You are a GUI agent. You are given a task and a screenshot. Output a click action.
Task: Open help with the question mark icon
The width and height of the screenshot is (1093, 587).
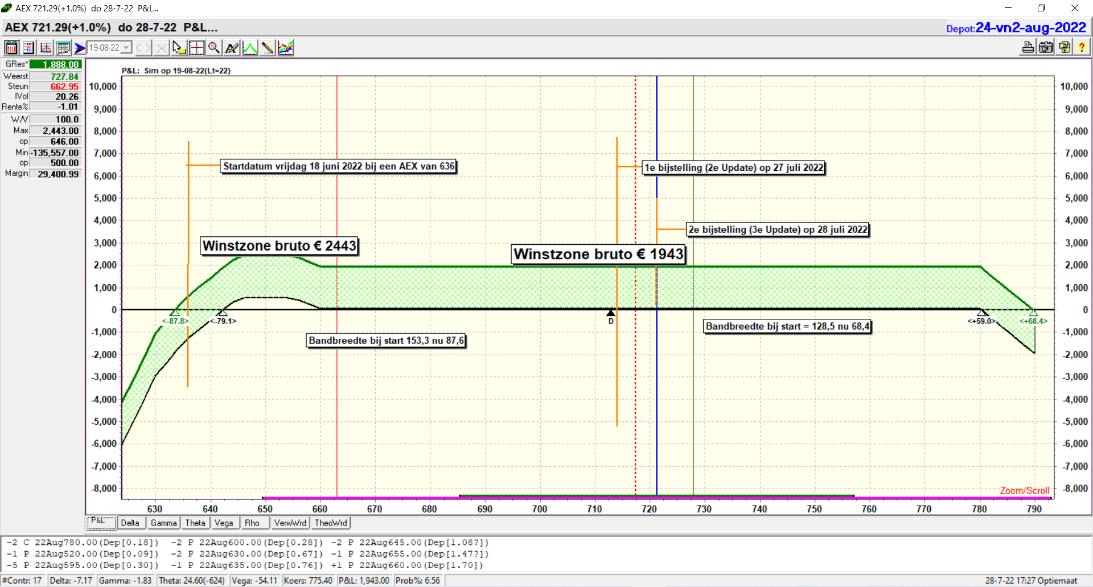click(x=1082, y=47)
